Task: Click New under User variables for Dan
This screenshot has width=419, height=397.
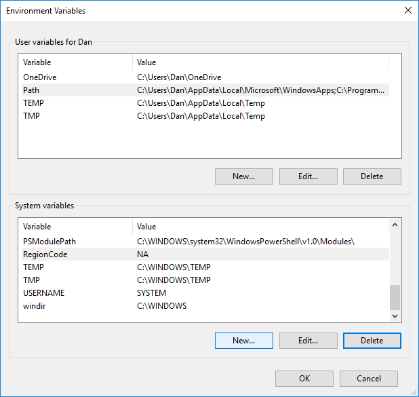Action: click(243, 176)
